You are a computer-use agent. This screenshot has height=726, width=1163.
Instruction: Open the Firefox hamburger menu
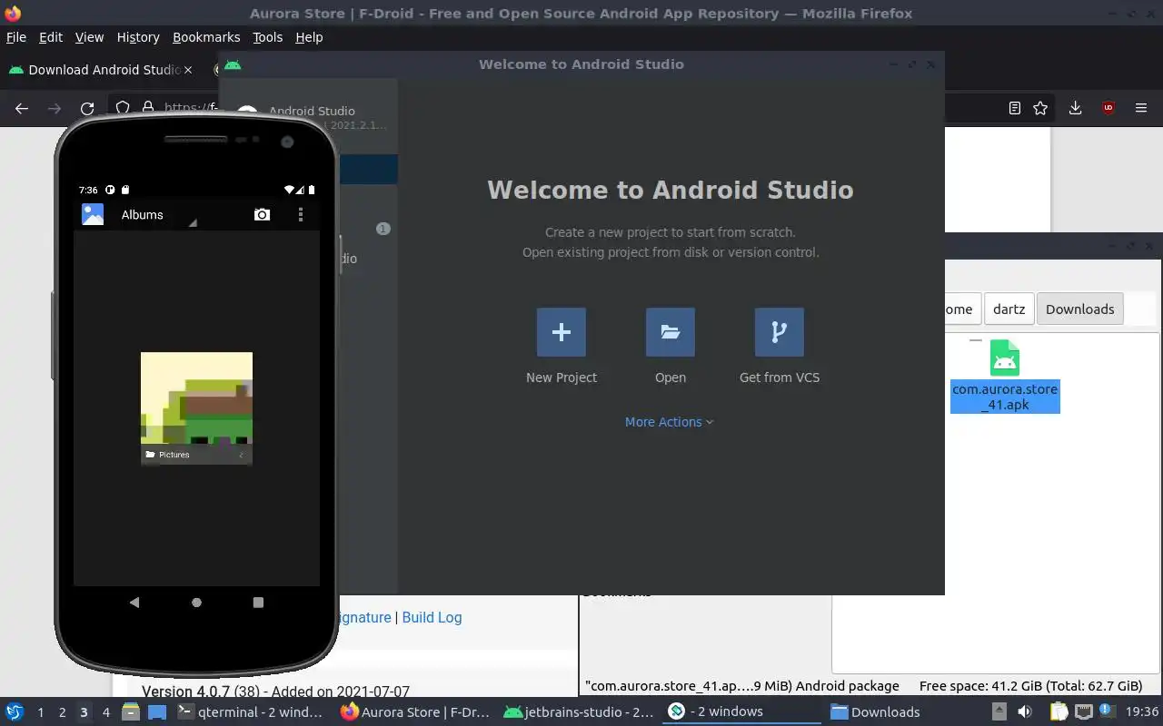click(1141, 108)
